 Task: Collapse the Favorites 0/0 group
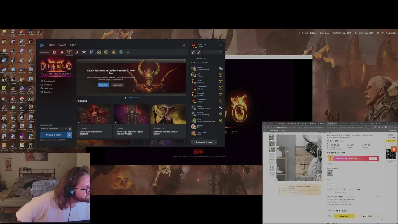(192, 58)
